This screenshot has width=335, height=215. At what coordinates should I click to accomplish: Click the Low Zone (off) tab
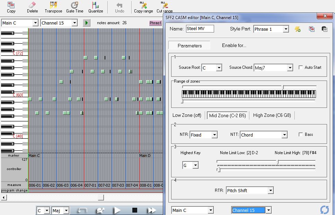pos(187,115)
